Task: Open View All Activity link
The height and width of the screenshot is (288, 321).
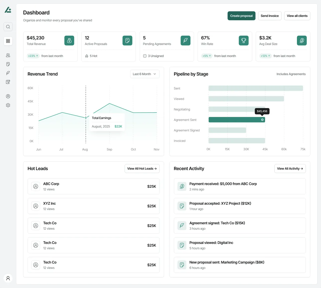Action: [290, 169]
